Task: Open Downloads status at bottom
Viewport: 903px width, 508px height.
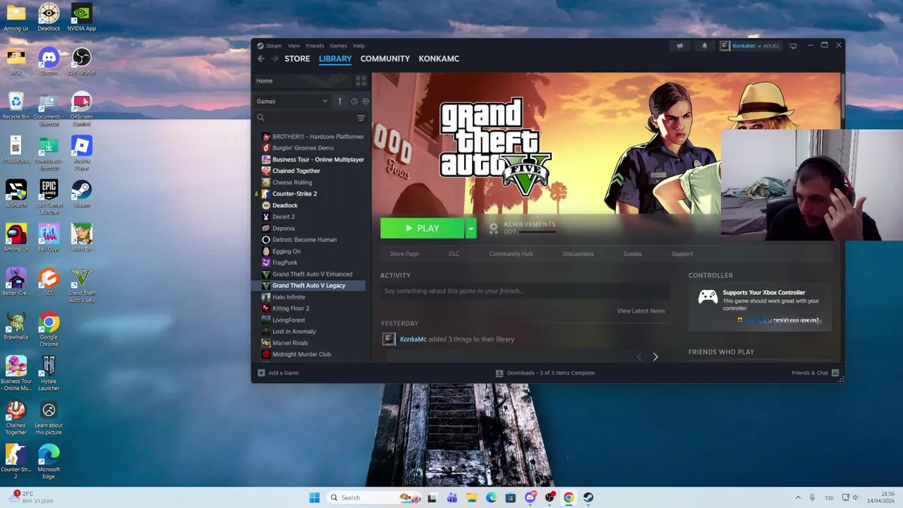Action: (x=545, y=373)
